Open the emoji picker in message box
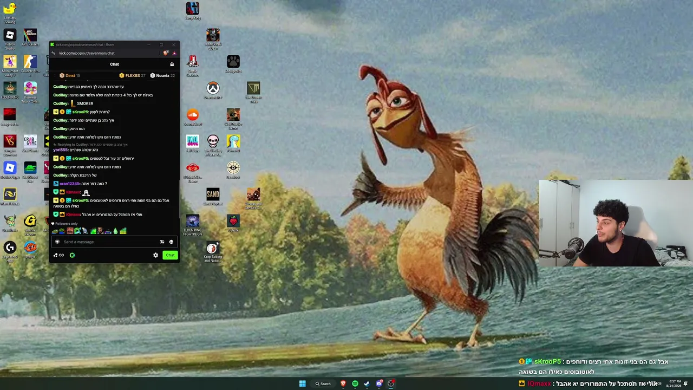 pos(171,242)
